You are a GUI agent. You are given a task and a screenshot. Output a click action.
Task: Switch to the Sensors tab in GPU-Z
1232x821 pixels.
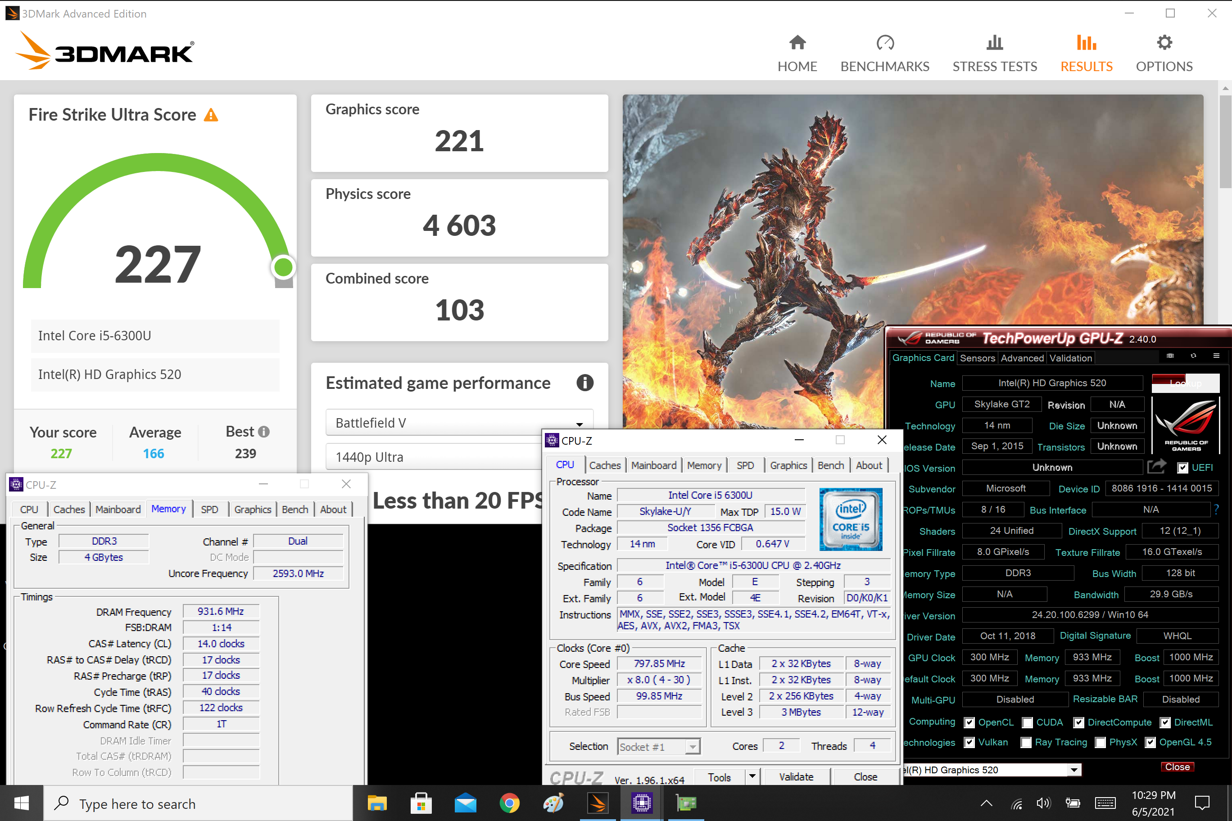pyautogui.click(x=978, y=358)
